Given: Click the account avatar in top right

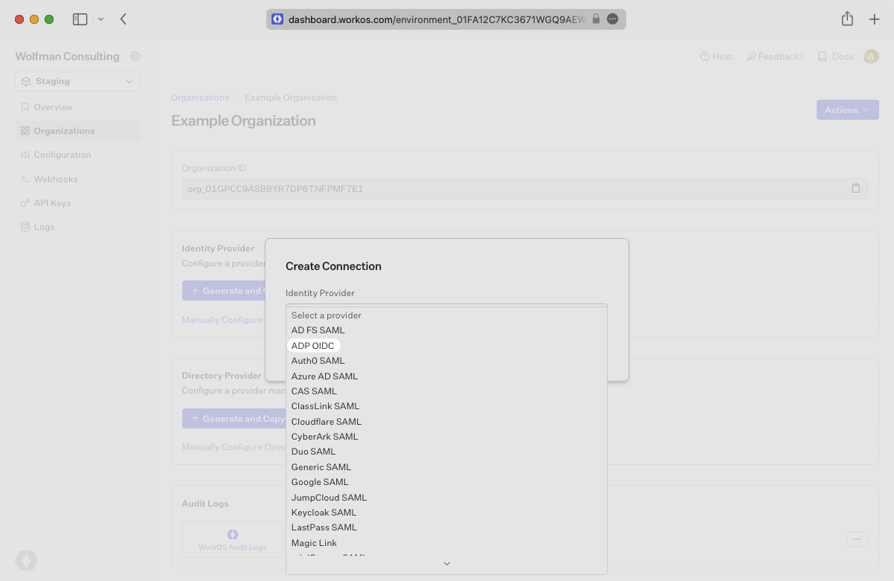Looking at the screenshot, I should (x=871, y=56).
